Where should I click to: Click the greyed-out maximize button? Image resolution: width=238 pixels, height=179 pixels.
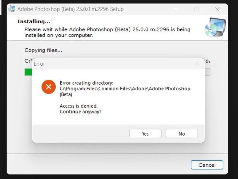[x=197, y=9]
